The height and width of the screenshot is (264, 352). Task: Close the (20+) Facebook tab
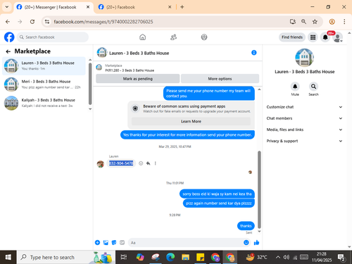tap(170, 7)
